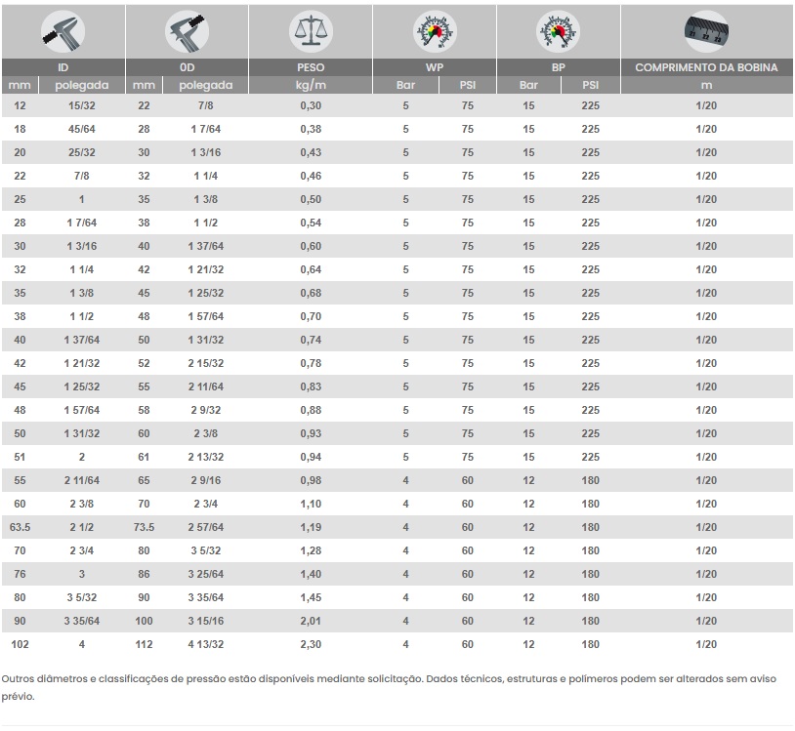
Task: Click the ID caliper icon
Action: [x=63, y=31]
